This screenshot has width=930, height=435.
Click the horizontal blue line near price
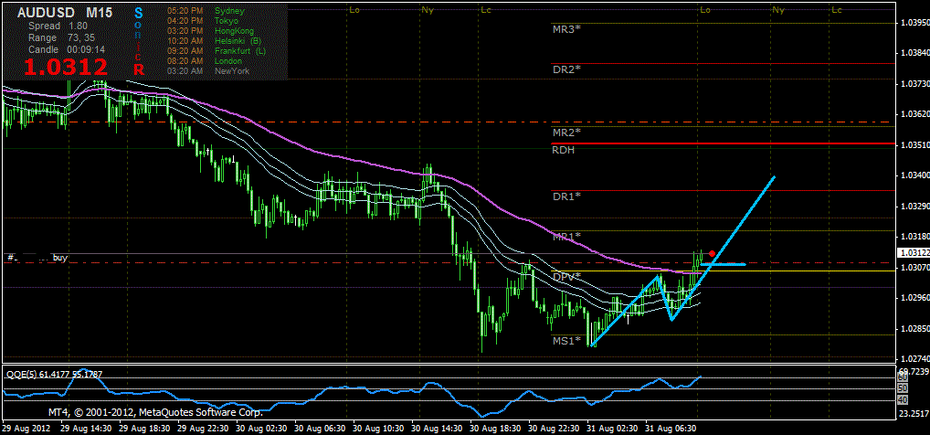coord(724,265)
